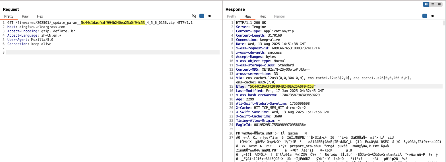The height and width of the screenshot is (162, 446).
Task: Click the X-Cache HIT TCP_MEM_HIT line
Action: [x=271, y=108]
